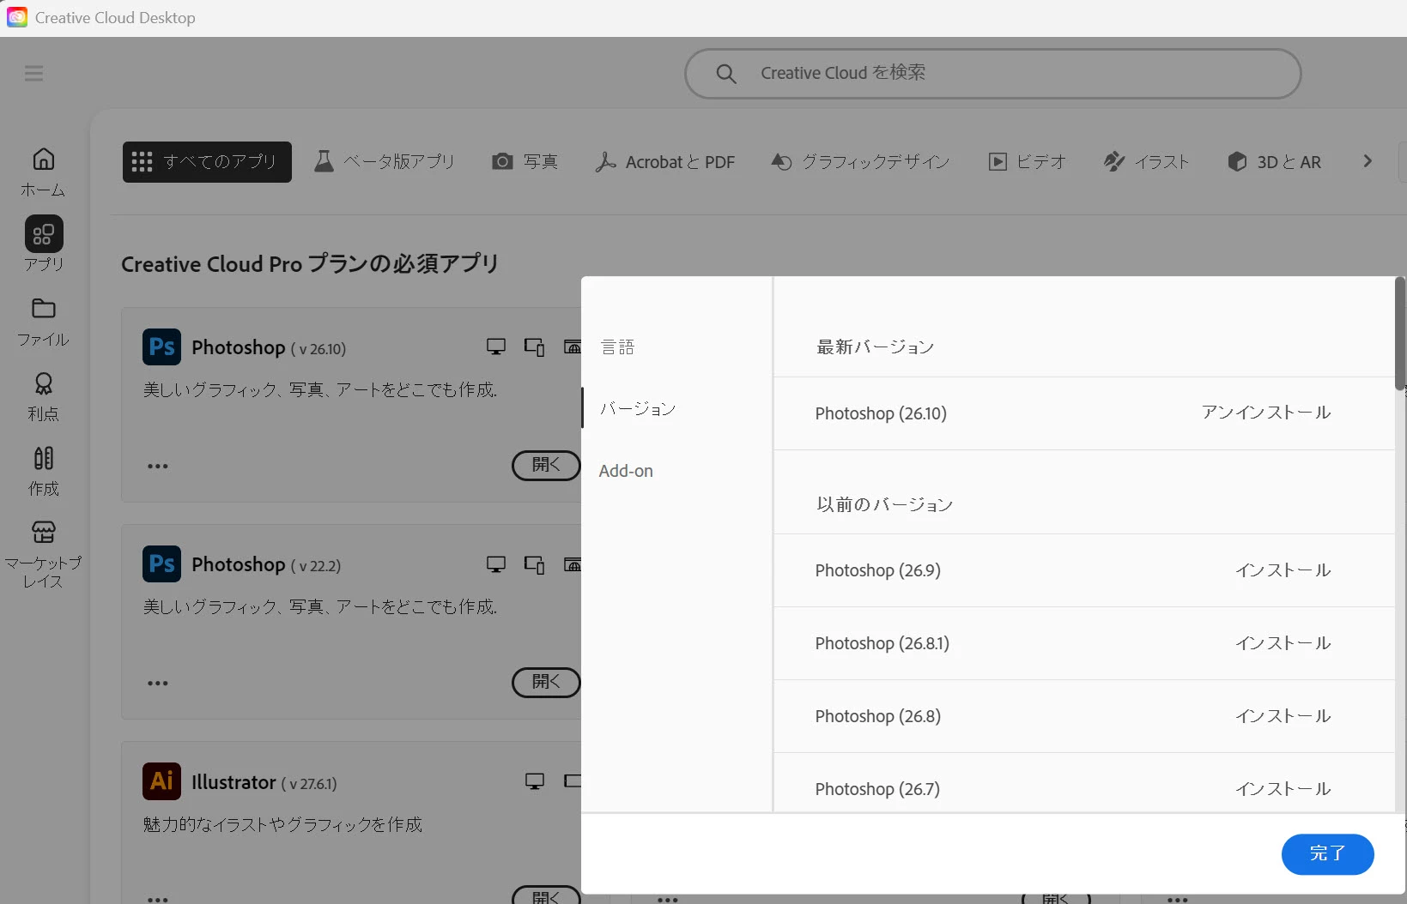Go to Home (ホーム) in sidebar

click(x=43, y=172)
